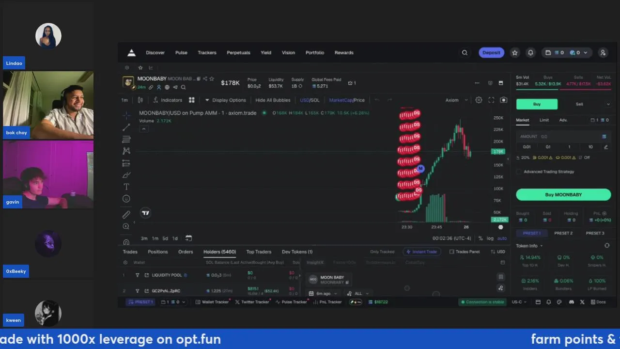Screen dimensions: 620x349
Task: Click the Buy MOONBABY button
Action: click(563, 194)
